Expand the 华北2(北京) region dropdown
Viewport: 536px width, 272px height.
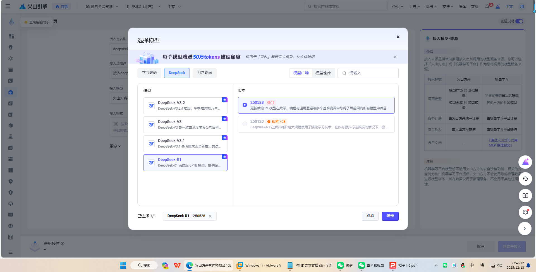coord(143,6)
